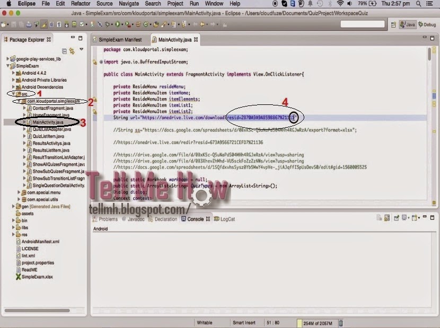Click the Open Type folder icon
Screen dimensions: 440x328
156,25
